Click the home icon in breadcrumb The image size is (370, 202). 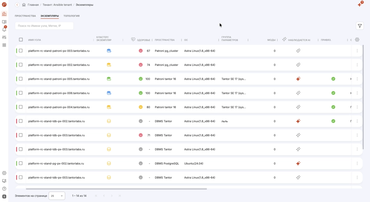pyautogui.click(x=24, y=5)
